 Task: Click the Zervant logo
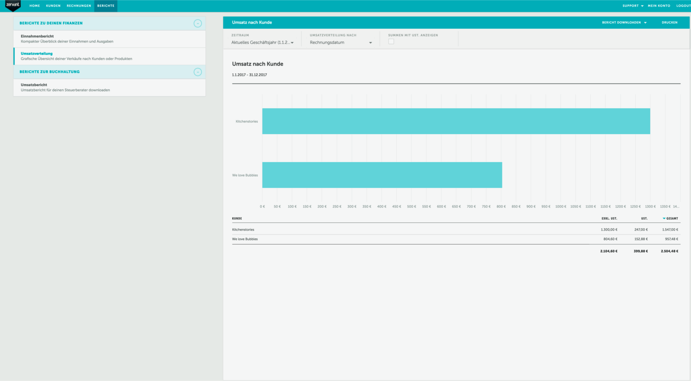point(13,5)
